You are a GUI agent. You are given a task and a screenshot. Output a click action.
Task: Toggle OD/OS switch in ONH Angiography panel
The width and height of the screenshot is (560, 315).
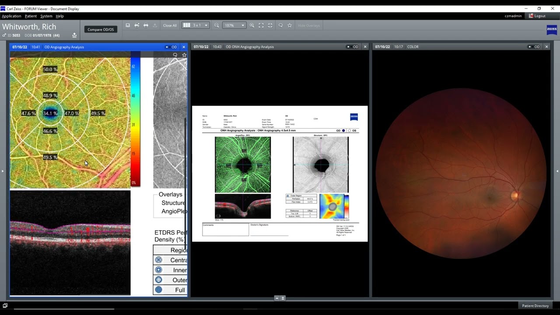tap(353, 47)
